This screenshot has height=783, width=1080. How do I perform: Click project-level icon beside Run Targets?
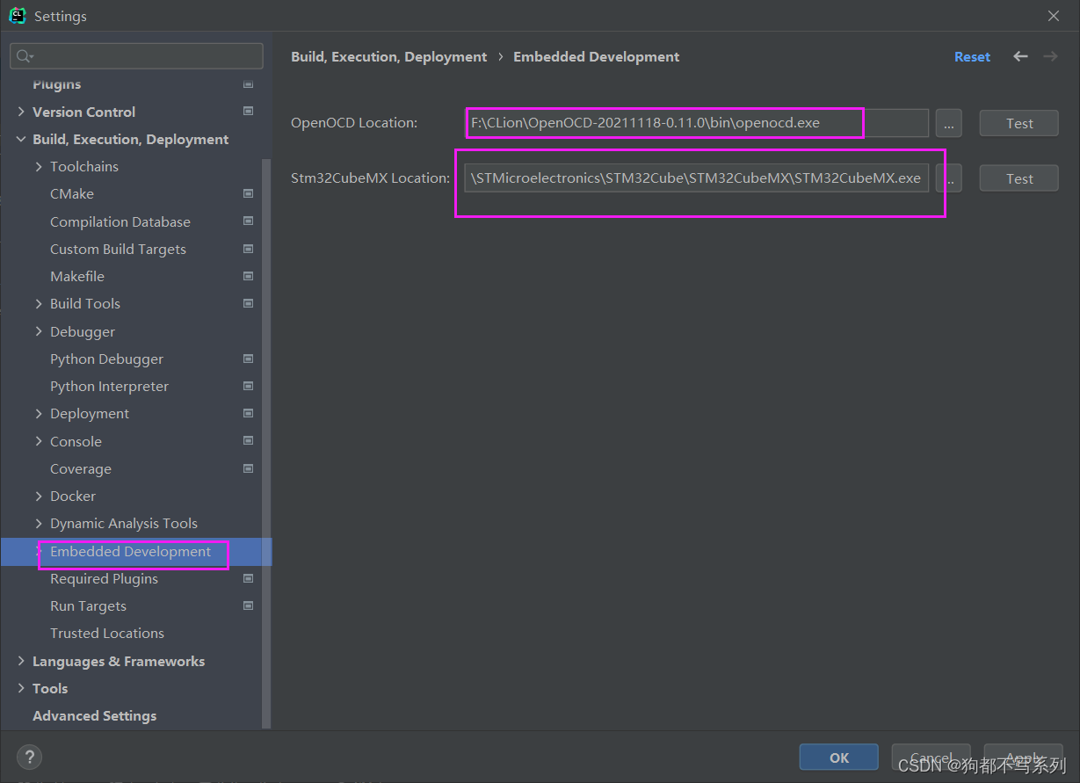248,605
